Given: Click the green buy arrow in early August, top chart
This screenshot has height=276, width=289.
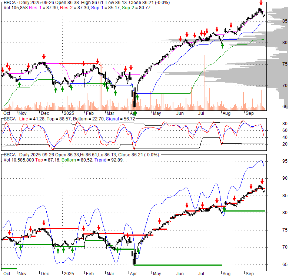Looking at the screenshot, I should [x=222, y=46].
